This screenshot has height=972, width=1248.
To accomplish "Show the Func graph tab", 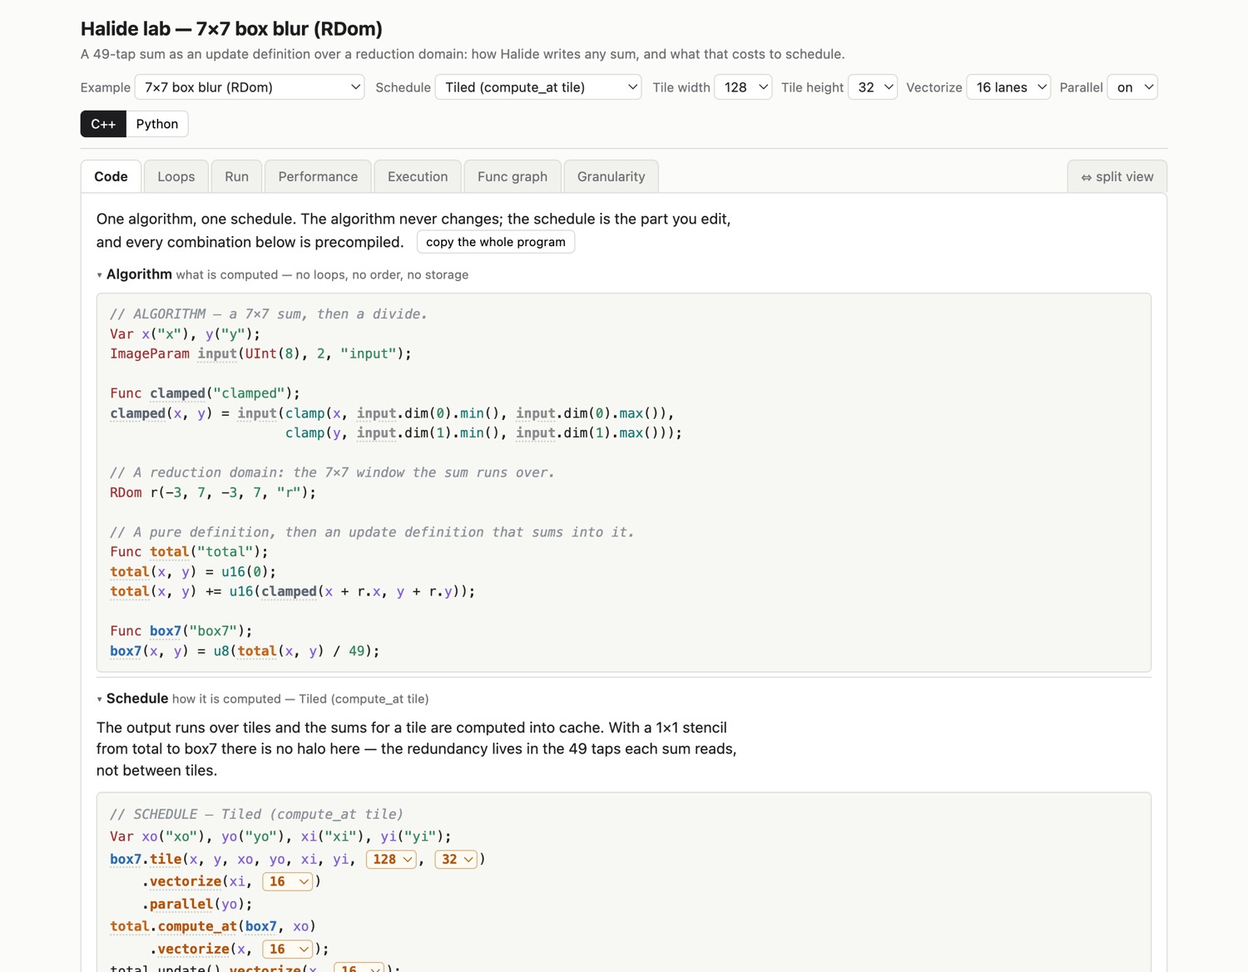I will click(513, 176).
